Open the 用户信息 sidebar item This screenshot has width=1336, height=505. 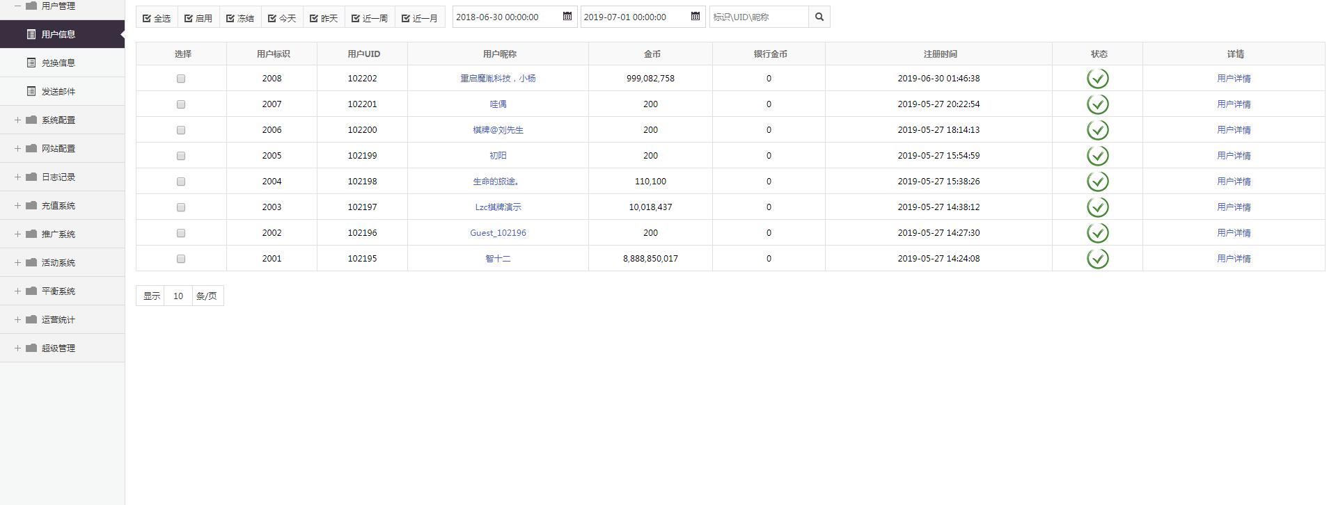click(58, 34)
